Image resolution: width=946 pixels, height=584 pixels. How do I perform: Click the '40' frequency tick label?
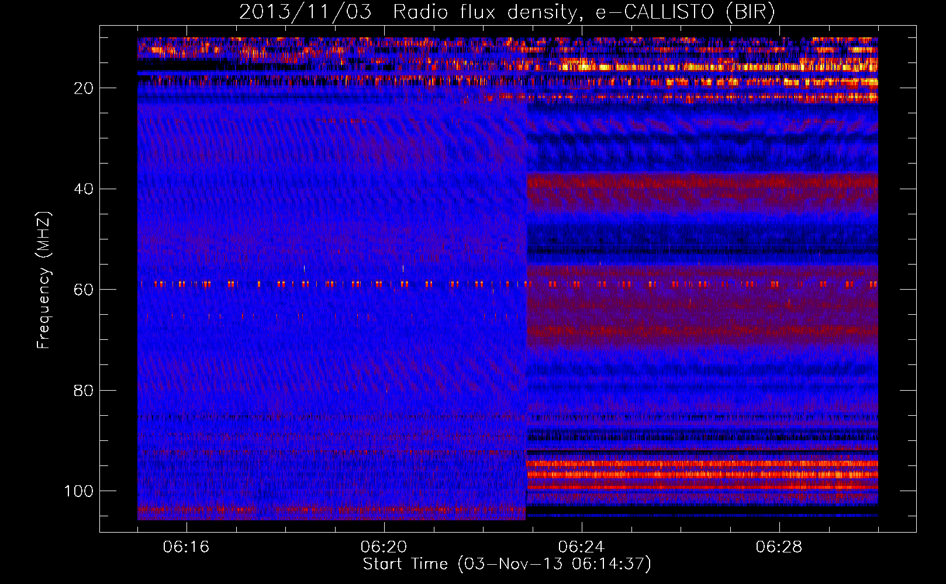click(x=84, y=189)
